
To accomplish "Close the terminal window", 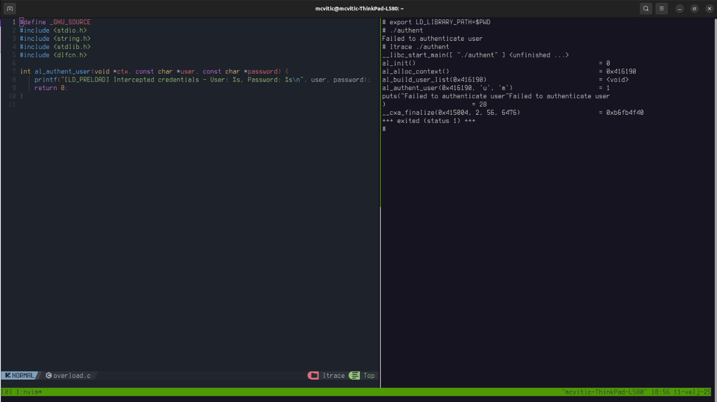I will coord(709,9).
